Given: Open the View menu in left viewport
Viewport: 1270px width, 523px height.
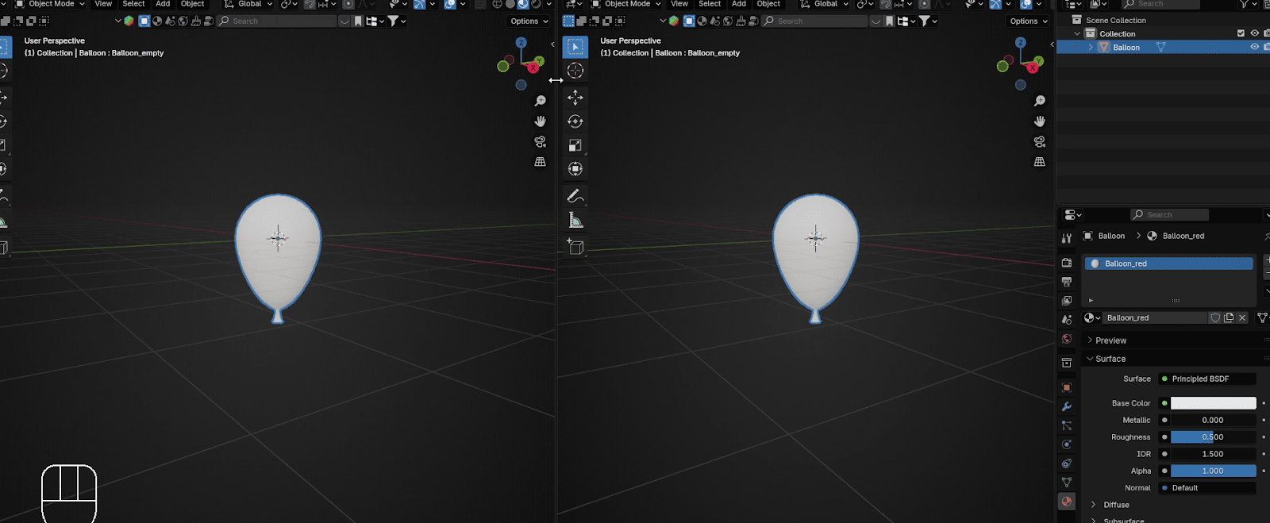Looking at the screenshot, I should (103, 4).
